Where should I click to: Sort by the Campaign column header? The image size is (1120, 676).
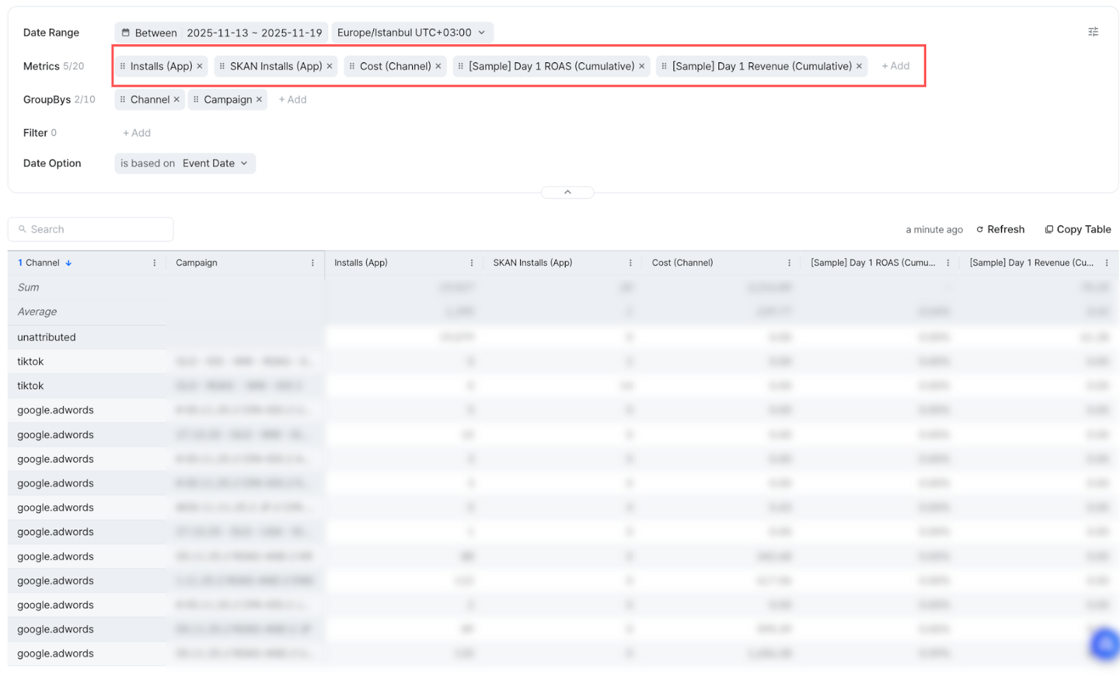197,263
